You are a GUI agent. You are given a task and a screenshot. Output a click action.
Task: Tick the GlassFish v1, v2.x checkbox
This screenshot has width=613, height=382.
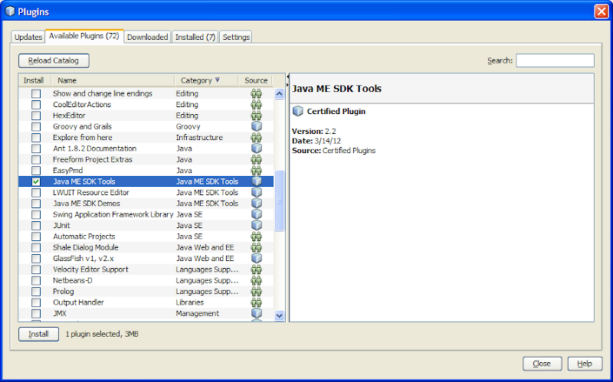click(x=36, y=259)
